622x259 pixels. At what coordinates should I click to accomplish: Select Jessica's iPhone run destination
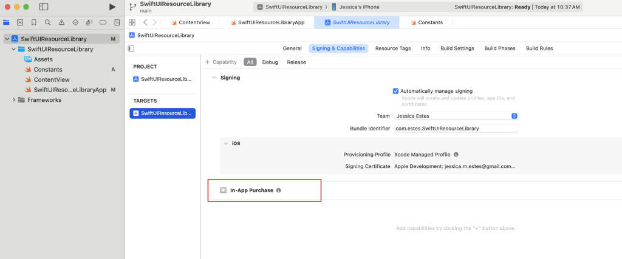(355, 7)
